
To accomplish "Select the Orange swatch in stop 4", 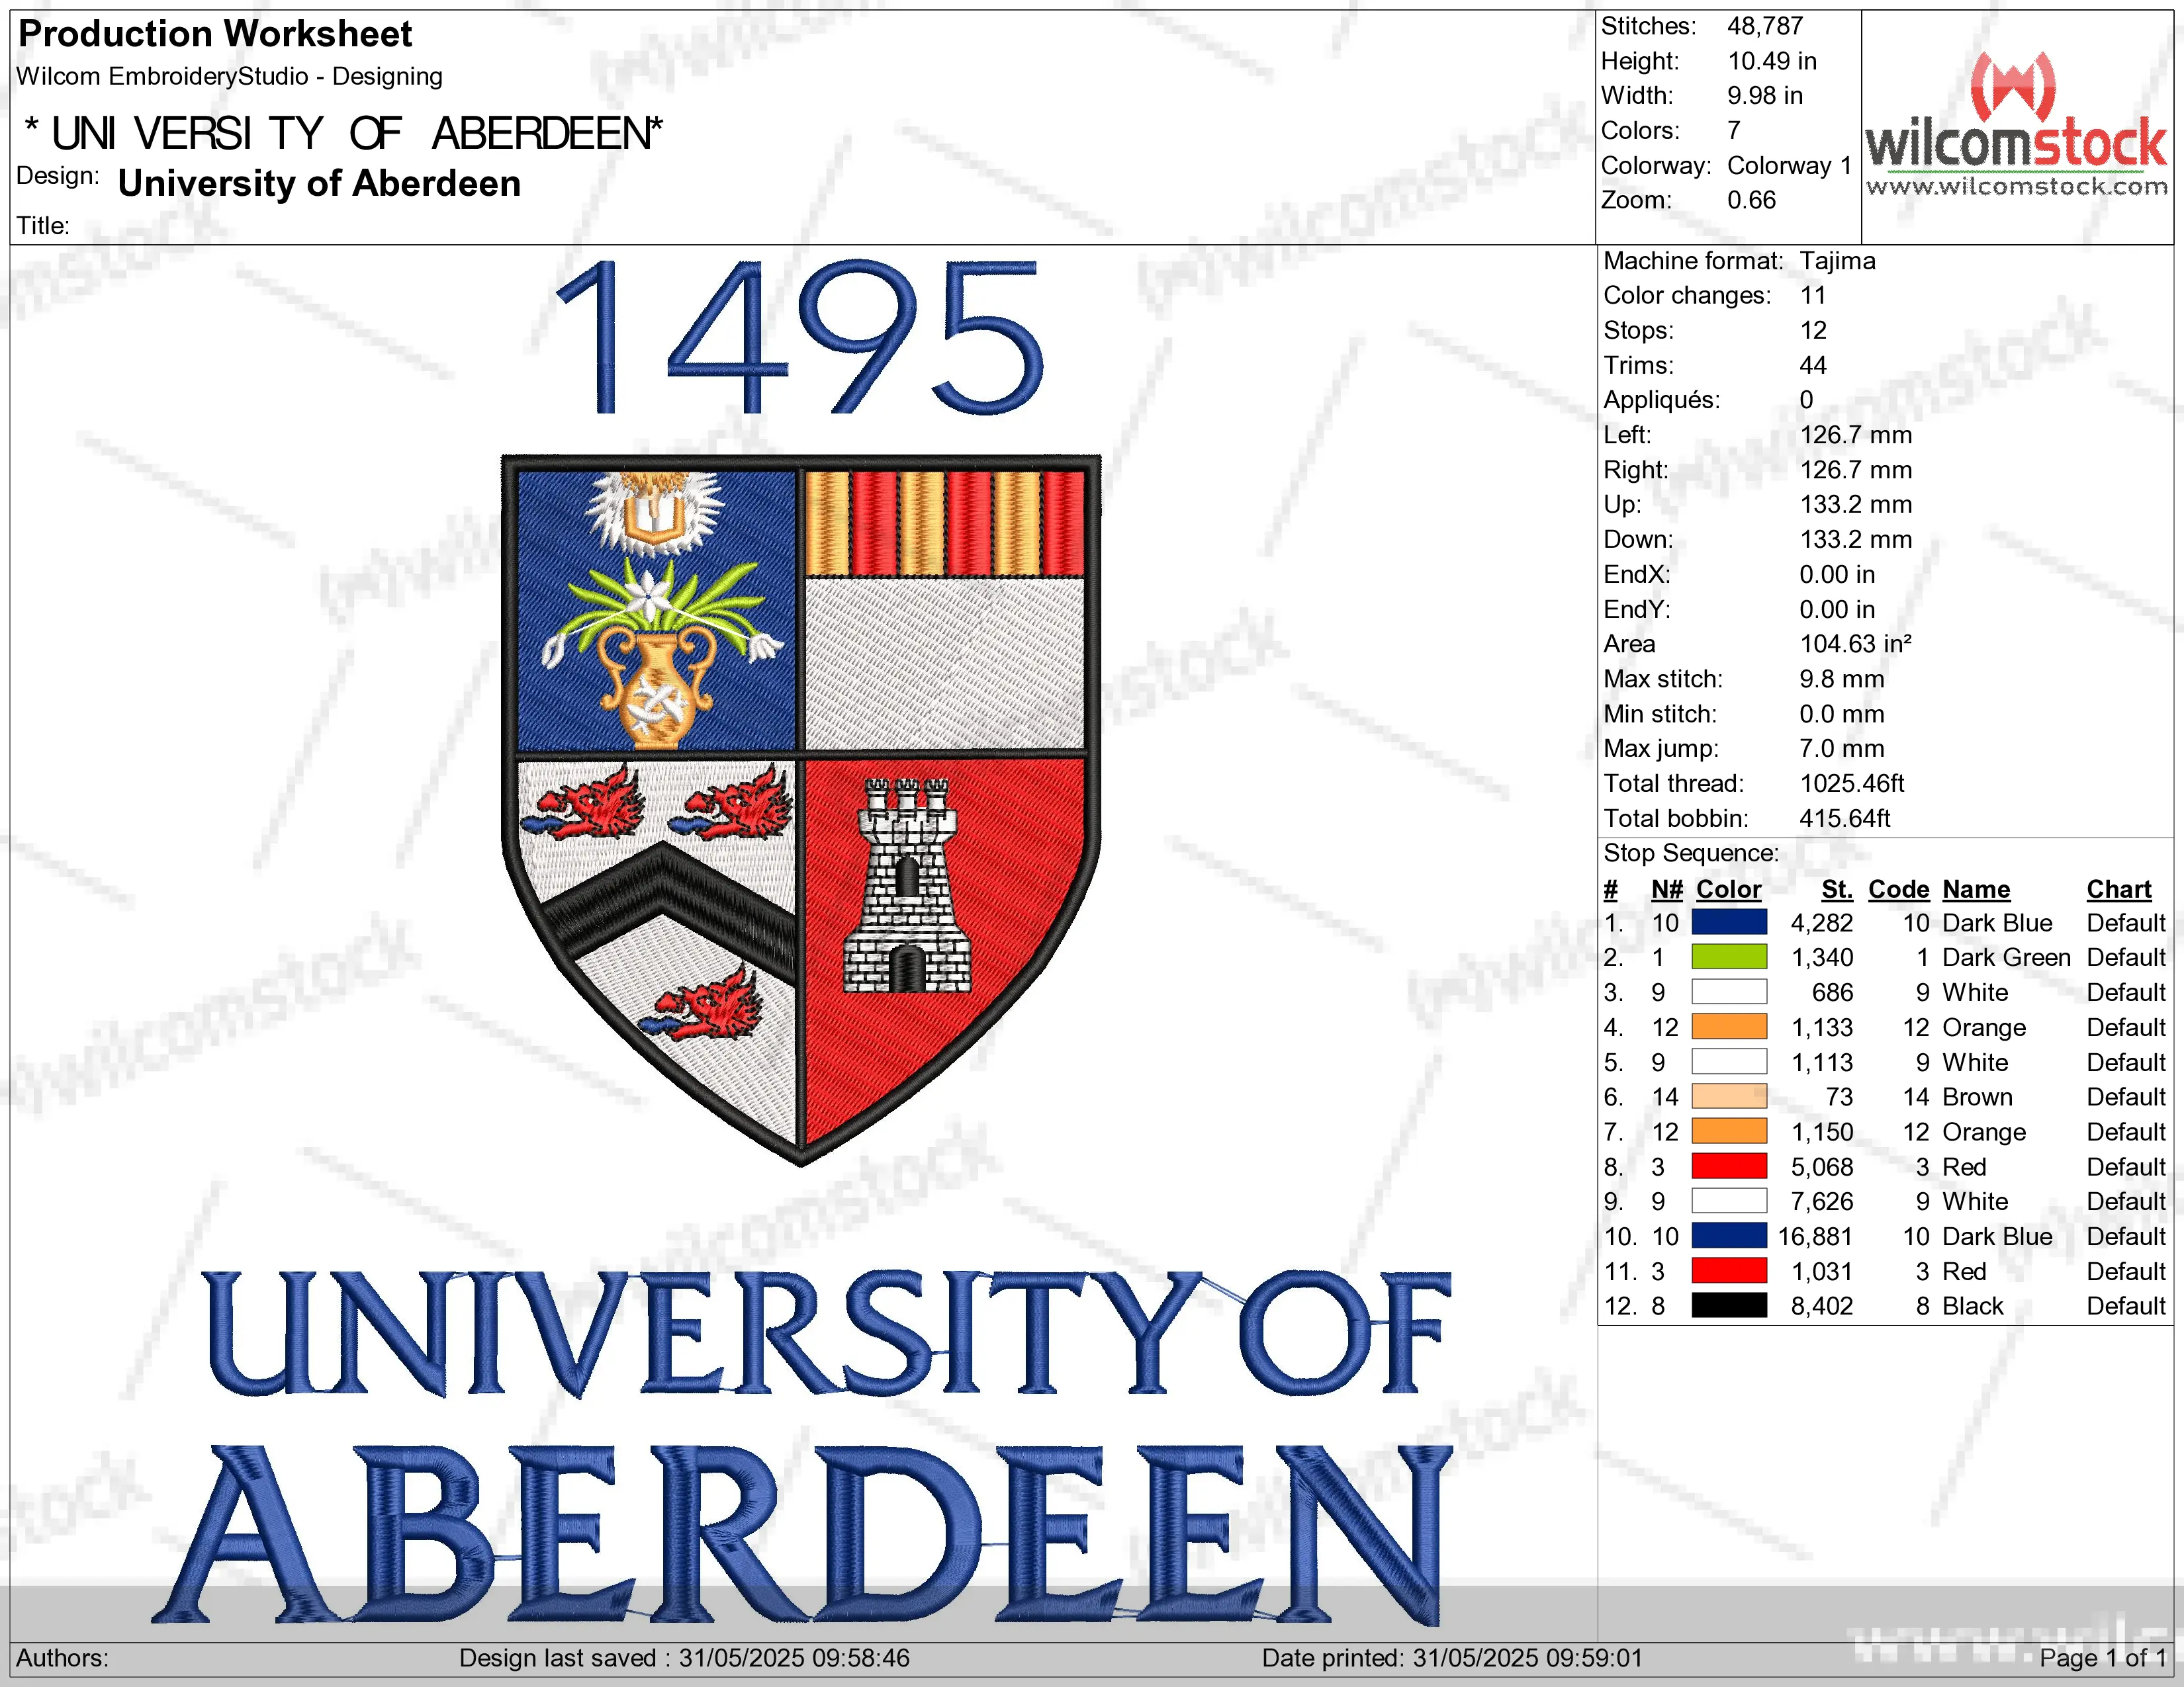I will (1729, 1027).
